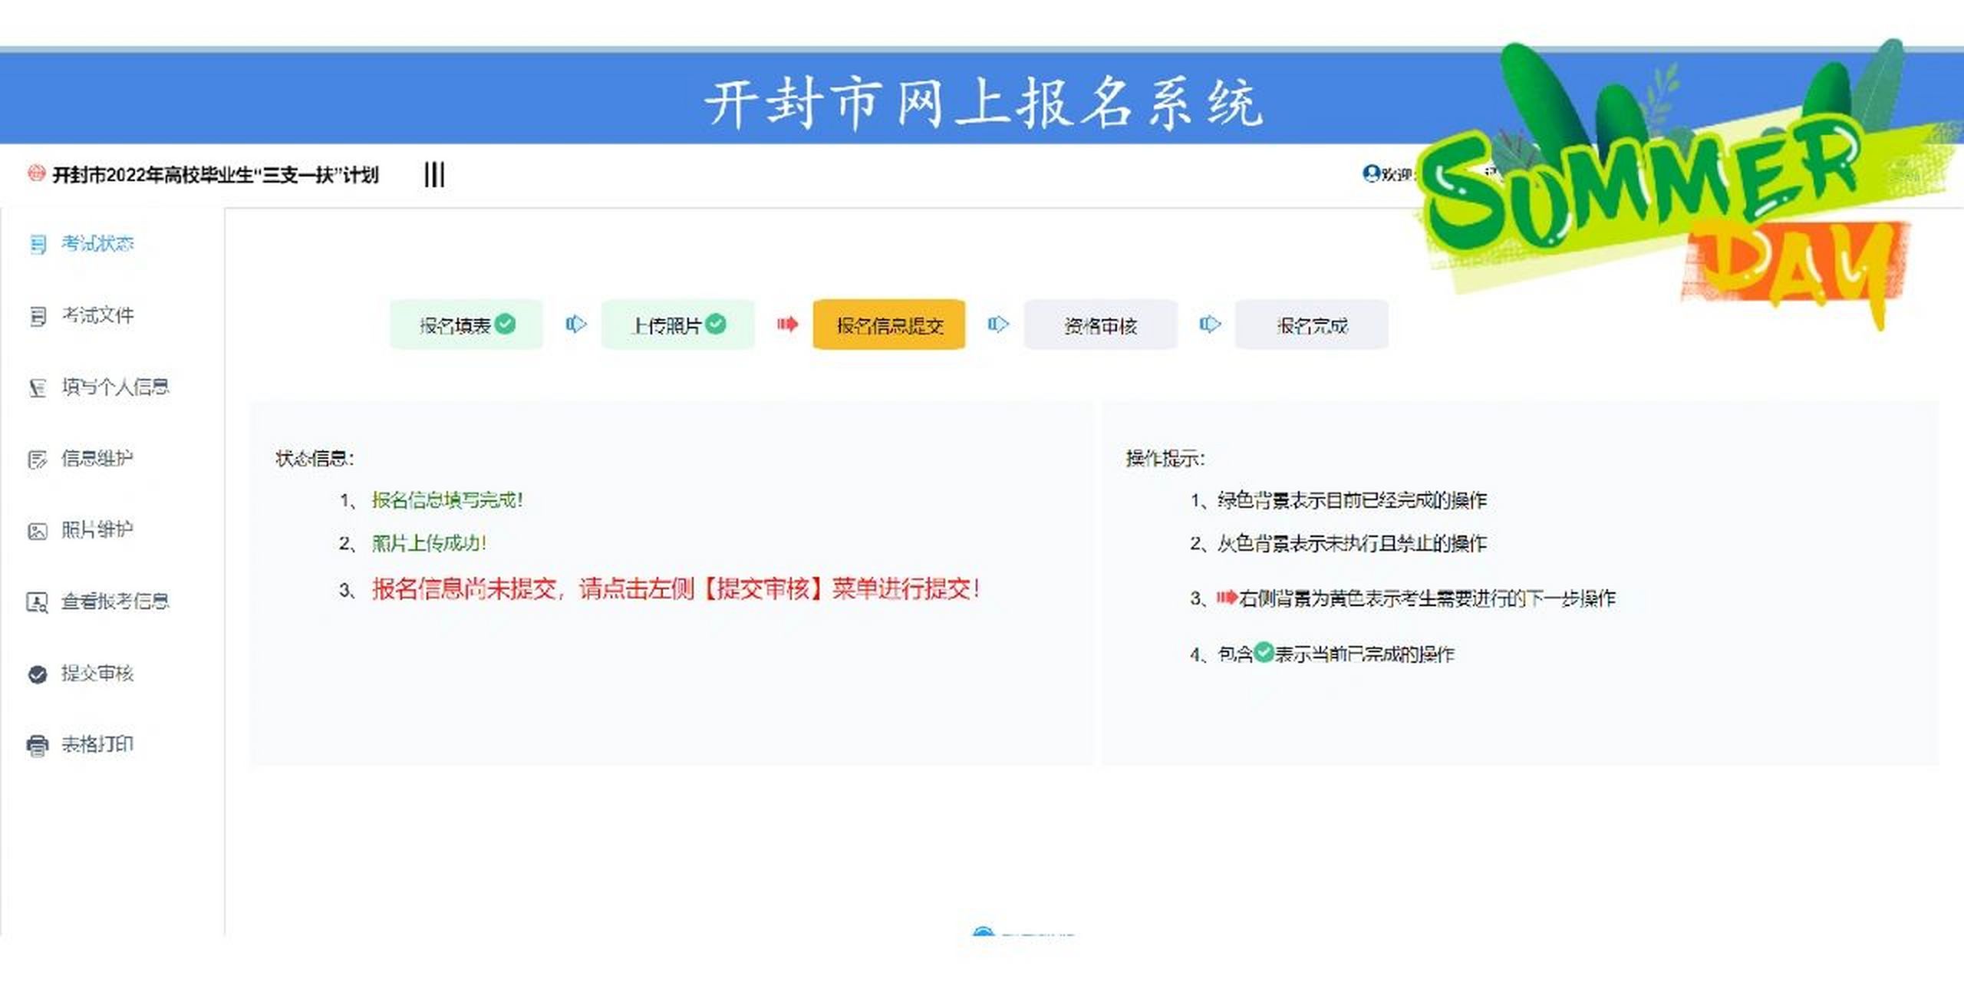Screen dimensions: 1964x982
Task: Click the 状态信息: heading
Action: click(315, 459)
